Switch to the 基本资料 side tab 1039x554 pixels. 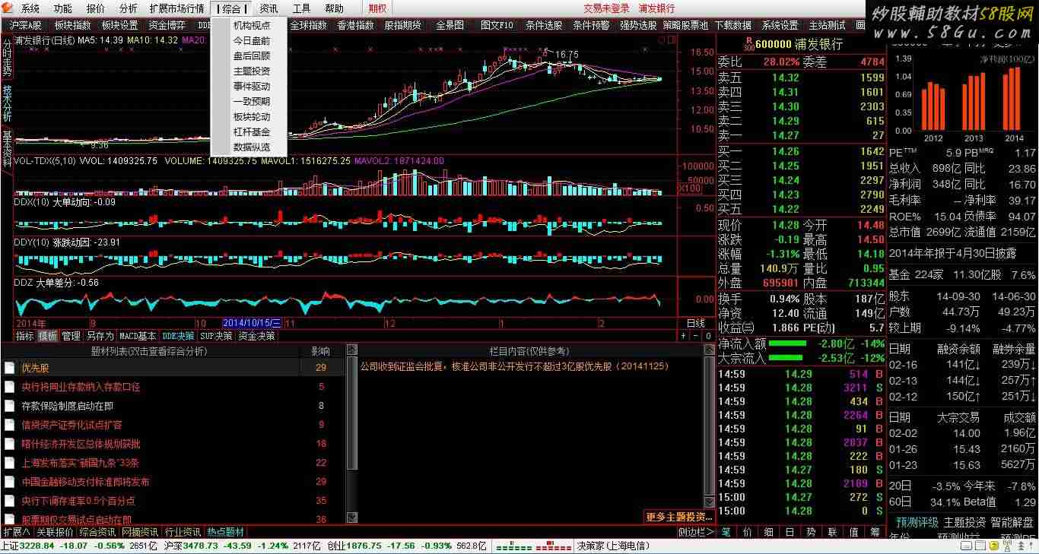point(7,148)
